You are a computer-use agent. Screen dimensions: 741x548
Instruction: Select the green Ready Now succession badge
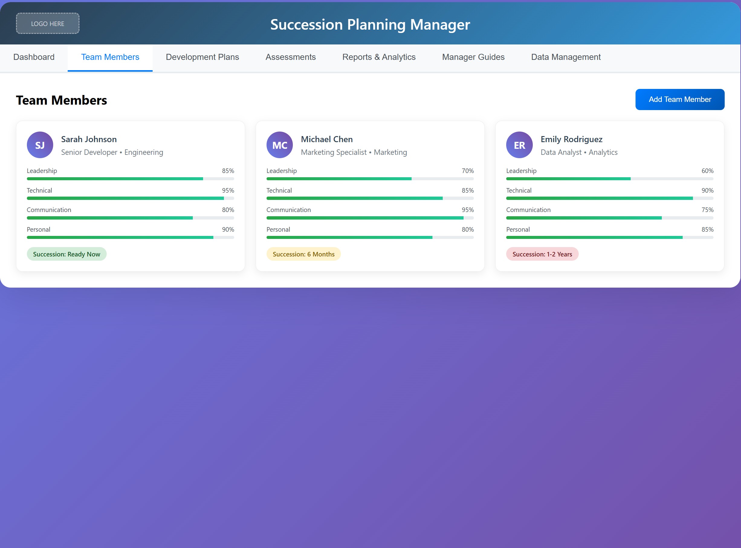click(66, 254)
